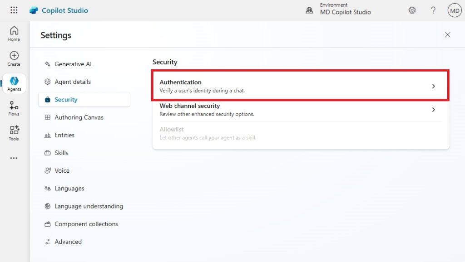Click "Review other enhanced security options."
Screen dimensions: 465x262
(207, 114)
